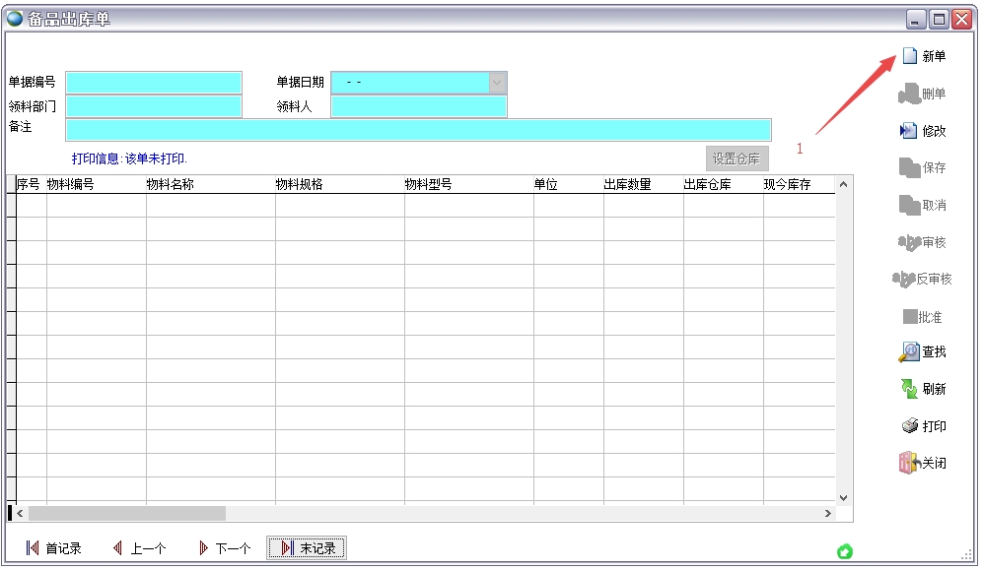Click the 领料人 input field
Image resolution: width=983 pixels, height=570 pixels.
coord(419,106)
